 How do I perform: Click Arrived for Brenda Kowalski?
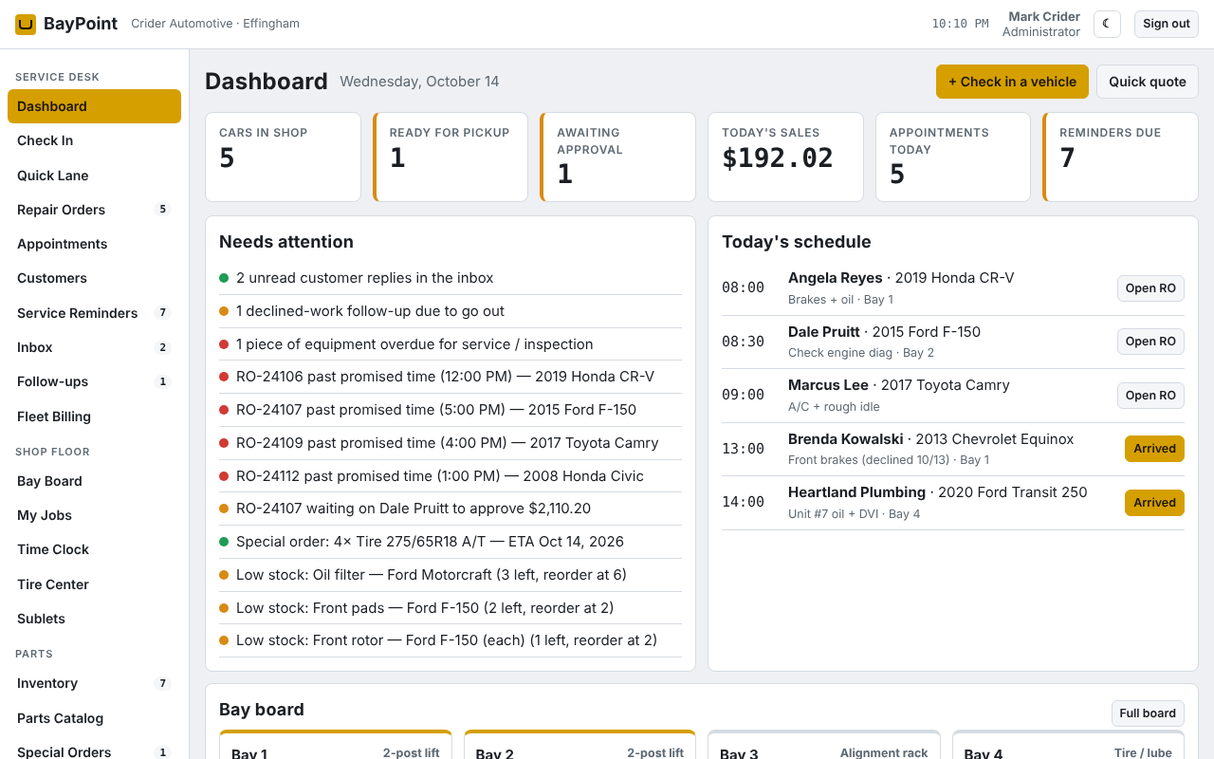coord(1154,449)
